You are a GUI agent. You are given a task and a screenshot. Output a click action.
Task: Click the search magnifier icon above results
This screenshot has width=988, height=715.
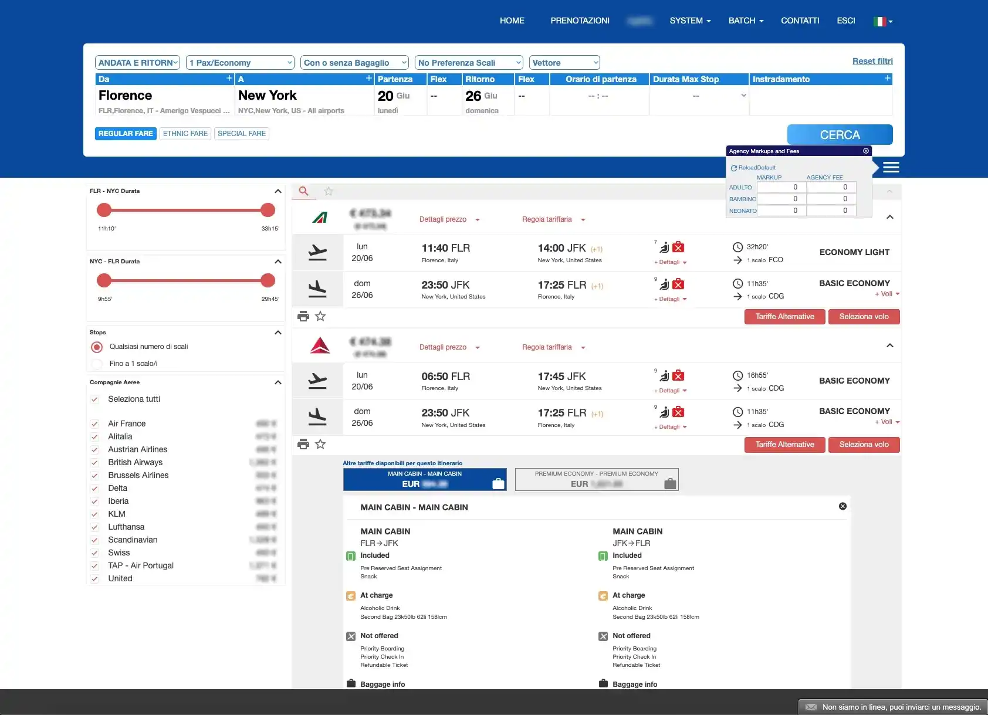pyautogui.click(x=303, y=191)
